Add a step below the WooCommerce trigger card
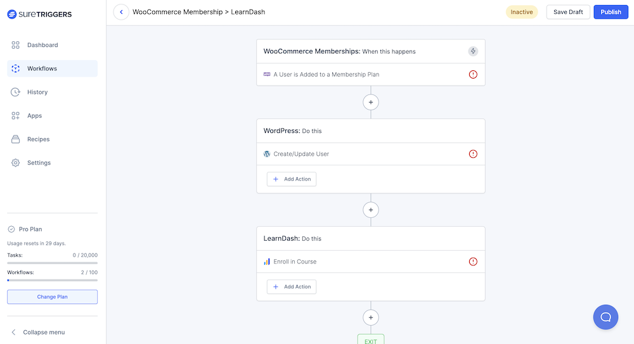The image size is (634, 344). click(371, 102)
